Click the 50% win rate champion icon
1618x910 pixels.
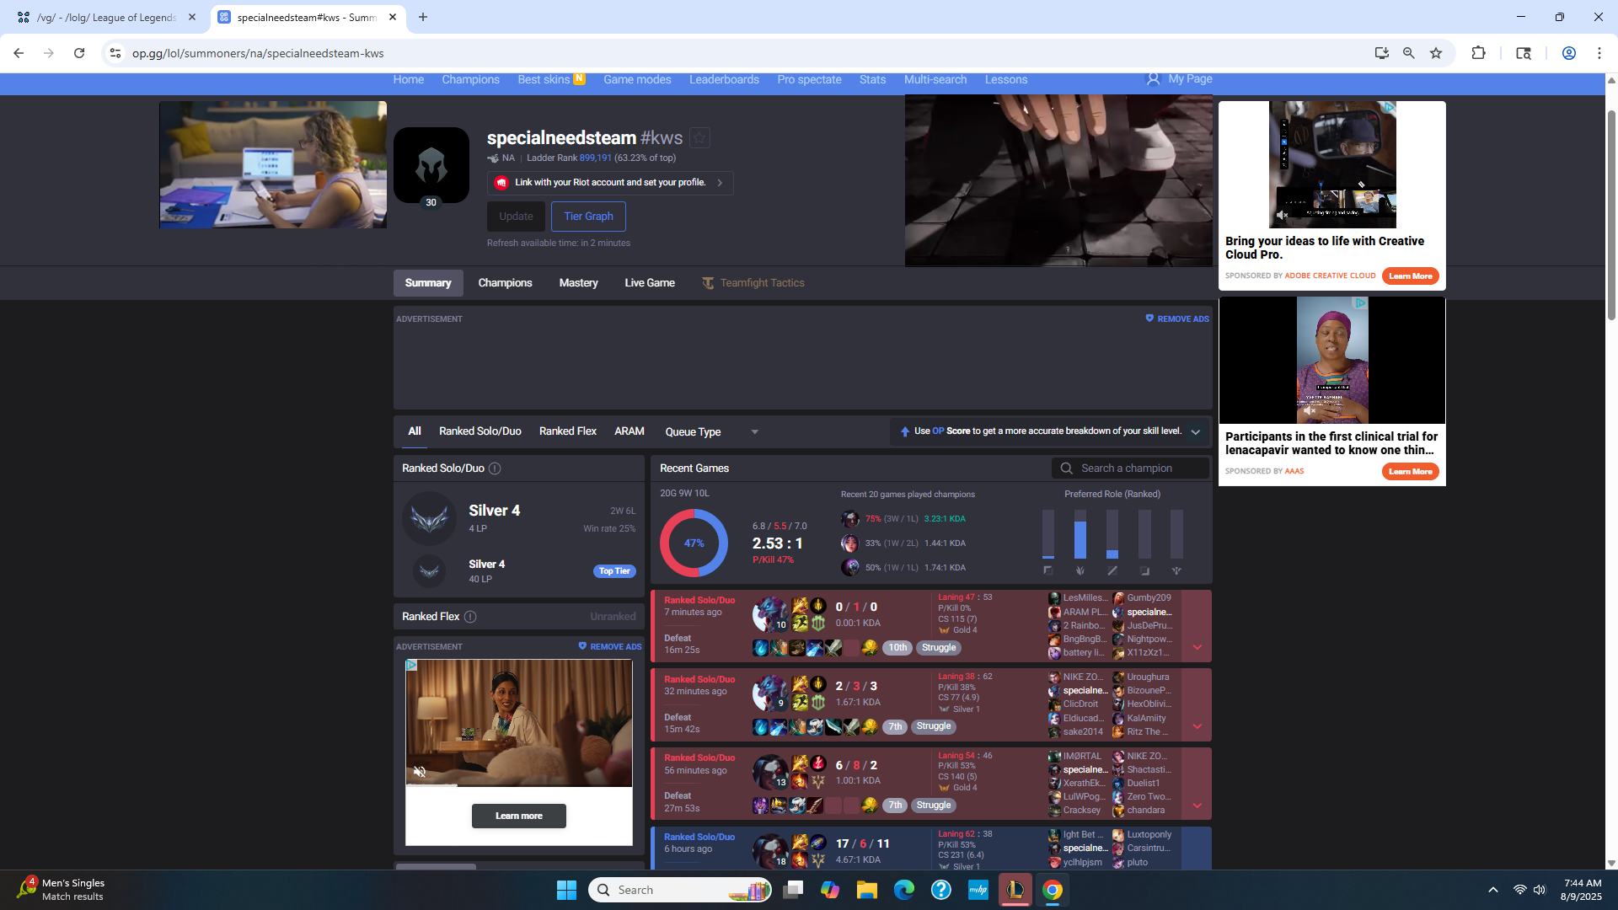(x=850, y=568)
